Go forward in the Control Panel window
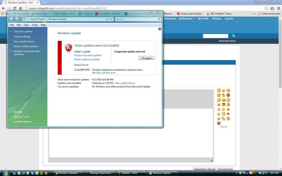Screen dimensions: 282x176 click(x=17, y=19)
